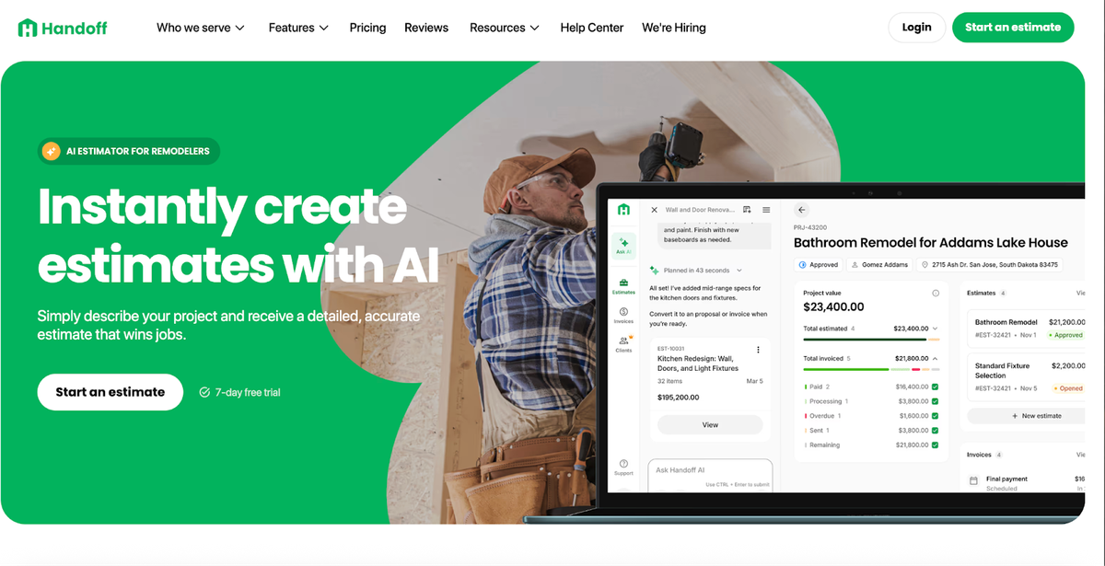Viewport: 1105px width, 566px height.
Task: Click the Bathroom Remodel for Addams Lake House title
Action: click(931, 243)
